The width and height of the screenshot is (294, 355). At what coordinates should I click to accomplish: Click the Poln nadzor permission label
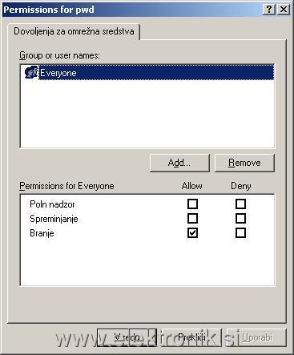pyautogui.click(x=52, y=204)
